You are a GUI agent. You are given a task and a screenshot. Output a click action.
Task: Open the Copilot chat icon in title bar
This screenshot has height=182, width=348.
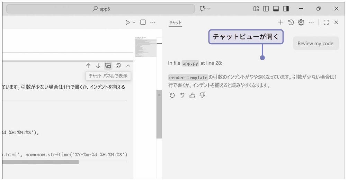point(202,9)
